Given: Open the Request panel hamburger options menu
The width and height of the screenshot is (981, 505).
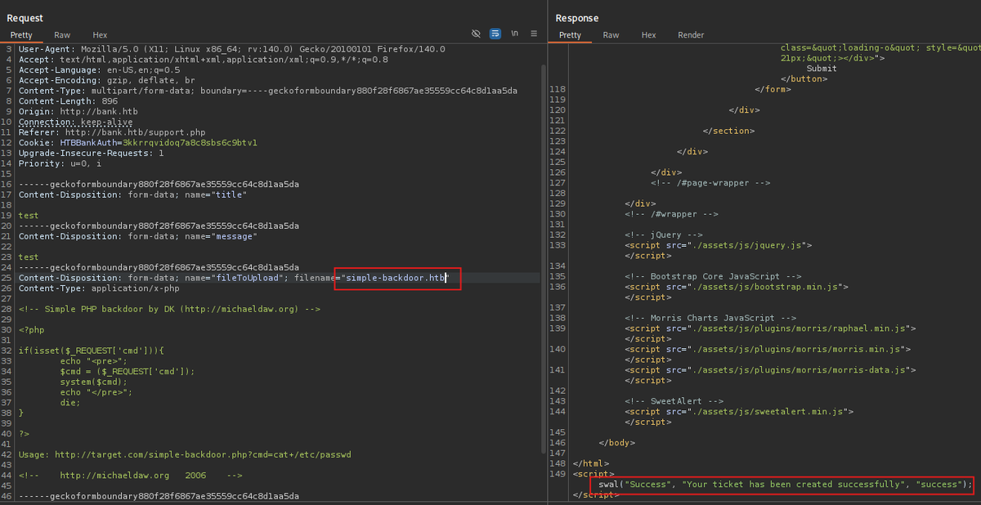Looking at the screenshot, I should (534, 34).
